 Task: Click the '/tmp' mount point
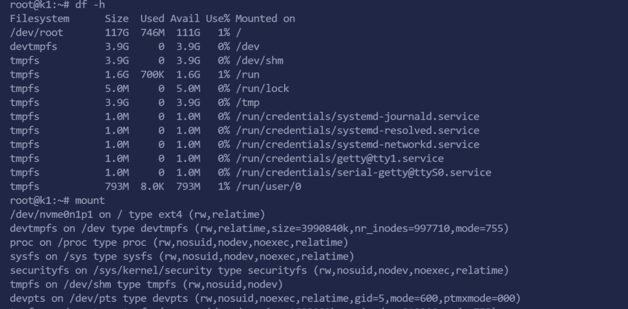[247, 102]
